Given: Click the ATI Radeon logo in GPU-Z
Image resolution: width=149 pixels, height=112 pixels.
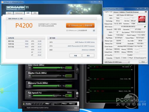Looking at the screenshot, I should 142,19.
